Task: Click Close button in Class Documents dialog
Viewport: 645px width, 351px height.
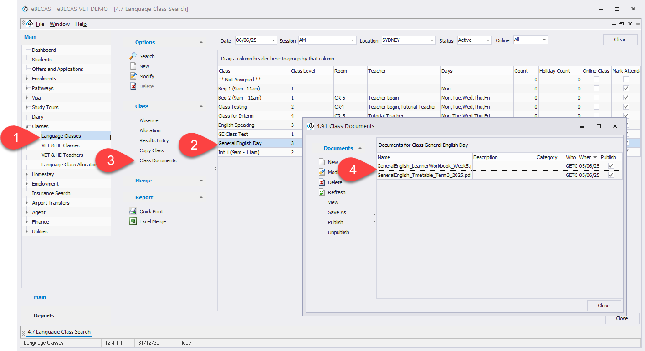Action: coord(604,306)
